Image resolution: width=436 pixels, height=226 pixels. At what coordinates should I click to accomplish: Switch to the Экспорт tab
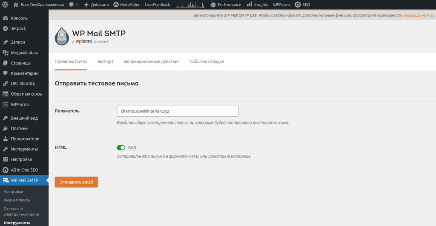pos(105,62)
